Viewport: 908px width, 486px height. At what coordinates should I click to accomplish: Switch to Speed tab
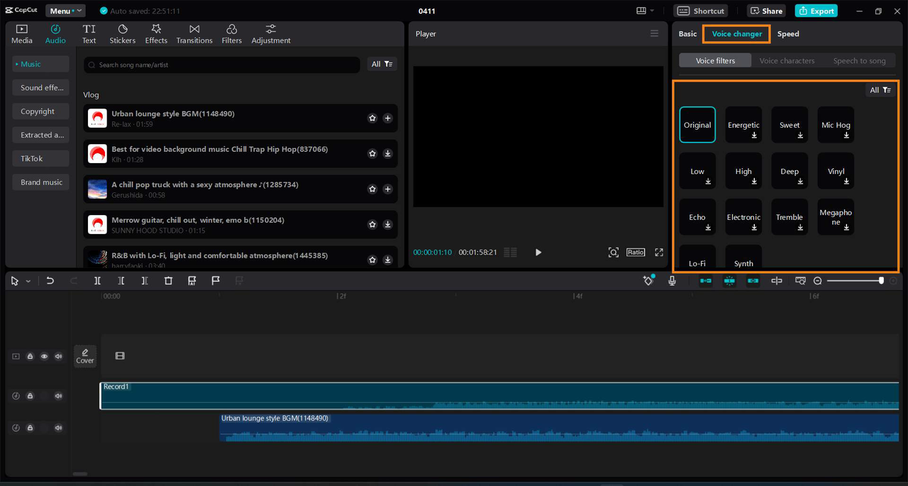[x=788, y=34]
